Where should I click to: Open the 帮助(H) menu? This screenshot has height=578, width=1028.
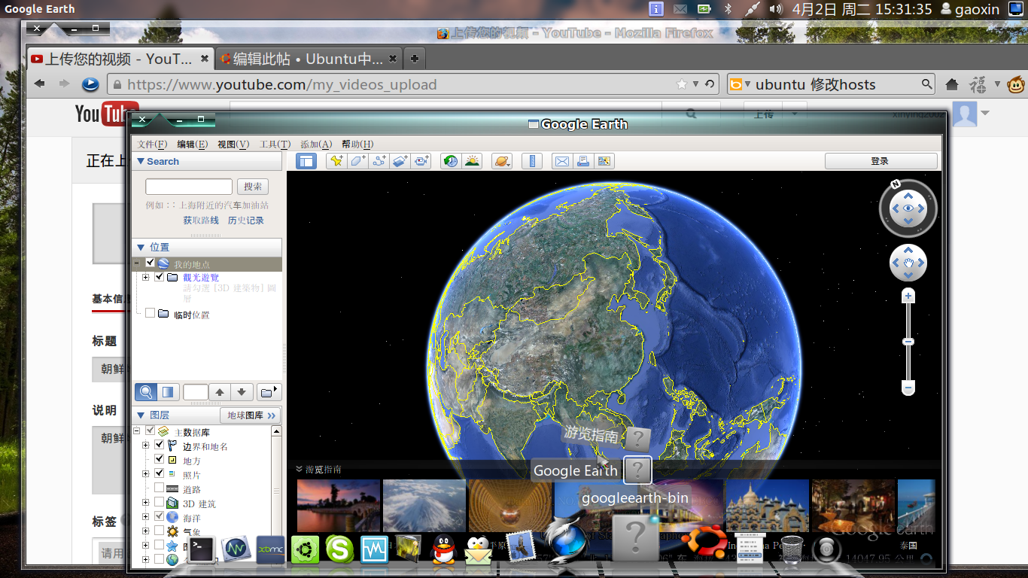coord(357,144)
